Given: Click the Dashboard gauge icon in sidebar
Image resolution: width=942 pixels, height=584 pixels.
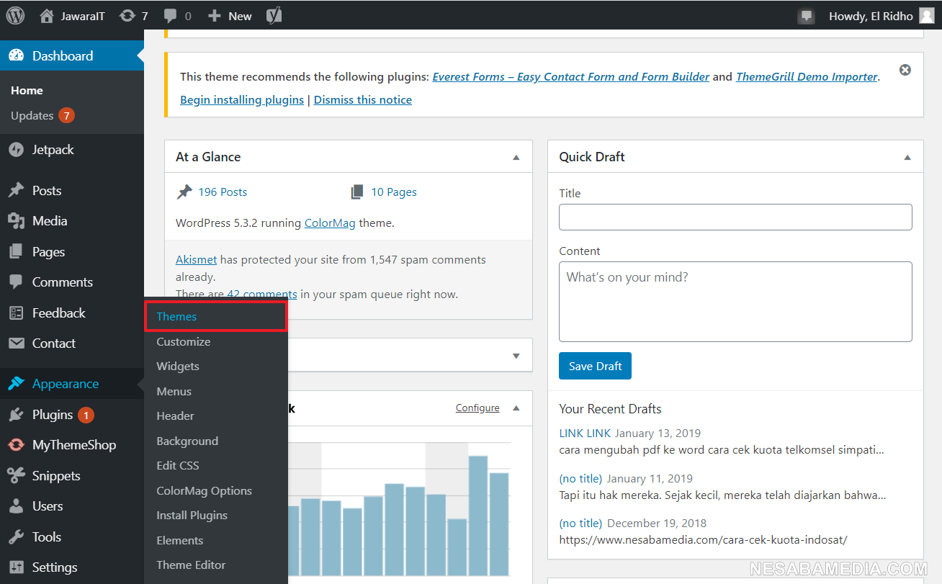Looking at the screenshot, I should pos(16,55).
